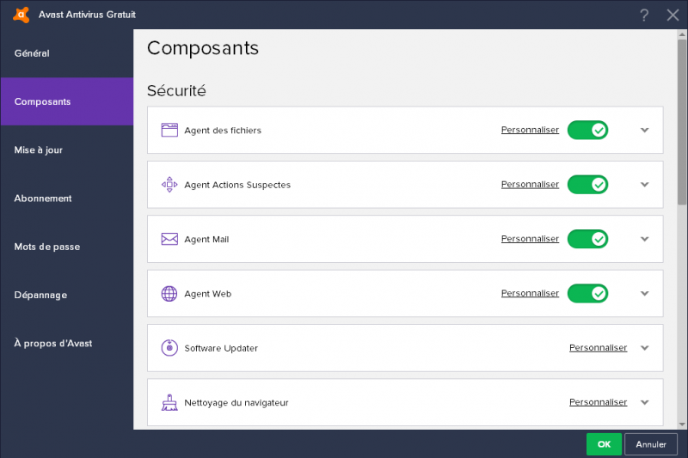Confirm settings with the OK button

click(x=604, y=444)
